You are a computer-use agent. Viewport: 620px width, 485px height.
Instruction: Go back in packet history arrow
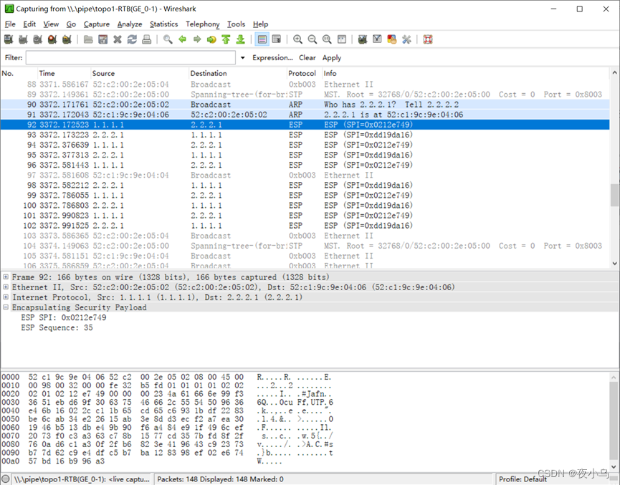coord(182,39)
